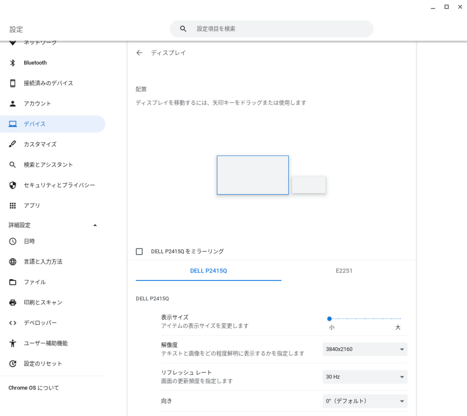Click the reset icon for 設定のリセット

click(12, 363)
